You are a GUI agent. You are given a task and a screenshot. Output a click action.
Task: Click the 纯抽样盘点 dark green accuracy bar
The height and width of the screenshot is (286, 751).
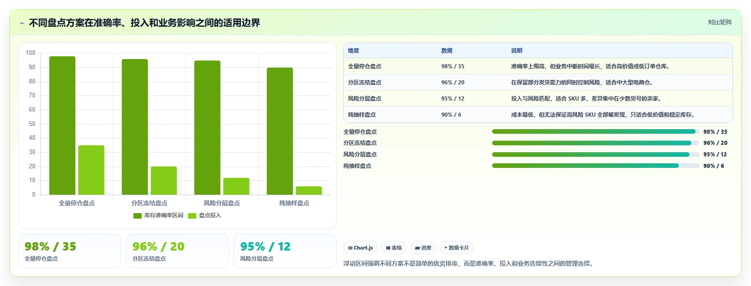(280, 131)
